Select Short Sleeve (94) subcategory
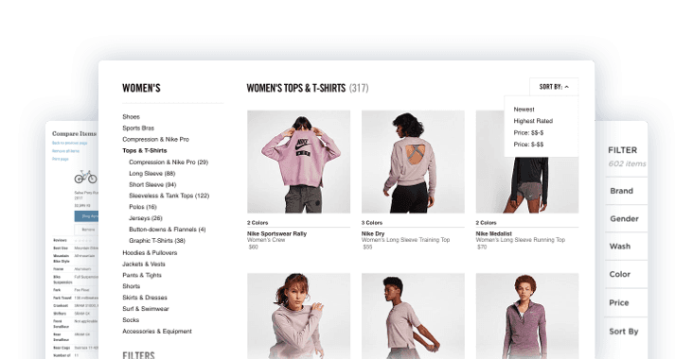693x359 pixels. (x=152, y=185)
